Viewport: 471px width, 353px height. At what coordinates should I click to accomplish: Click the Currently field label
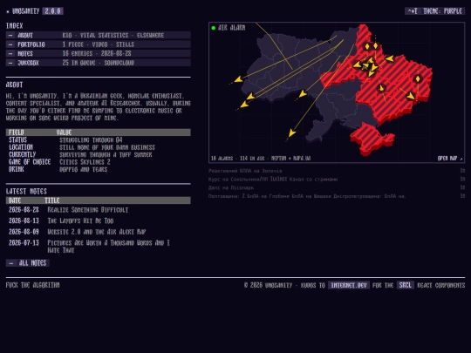click(x=22, y=154)
